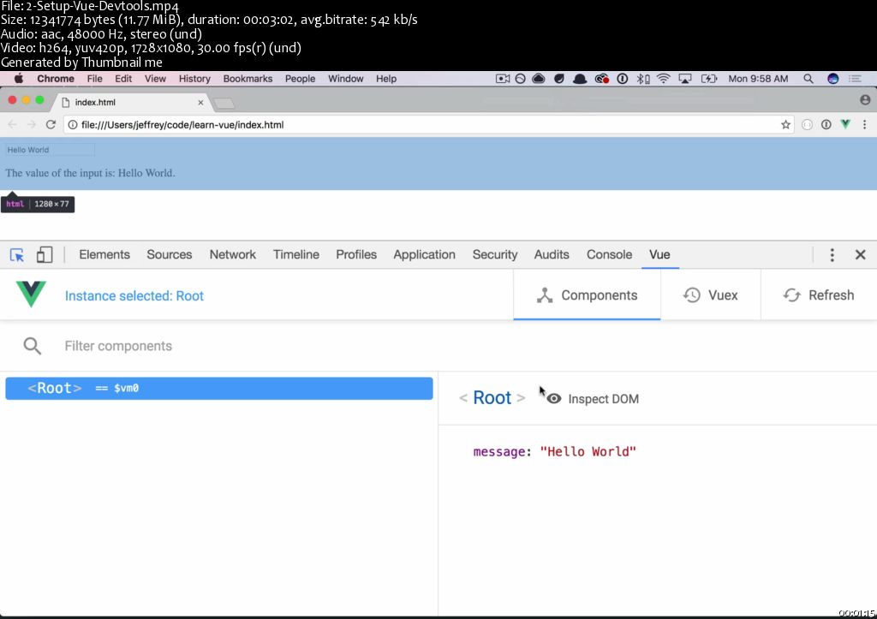
Task: Click the AirPlay display icon
Action: pos(684,79)
